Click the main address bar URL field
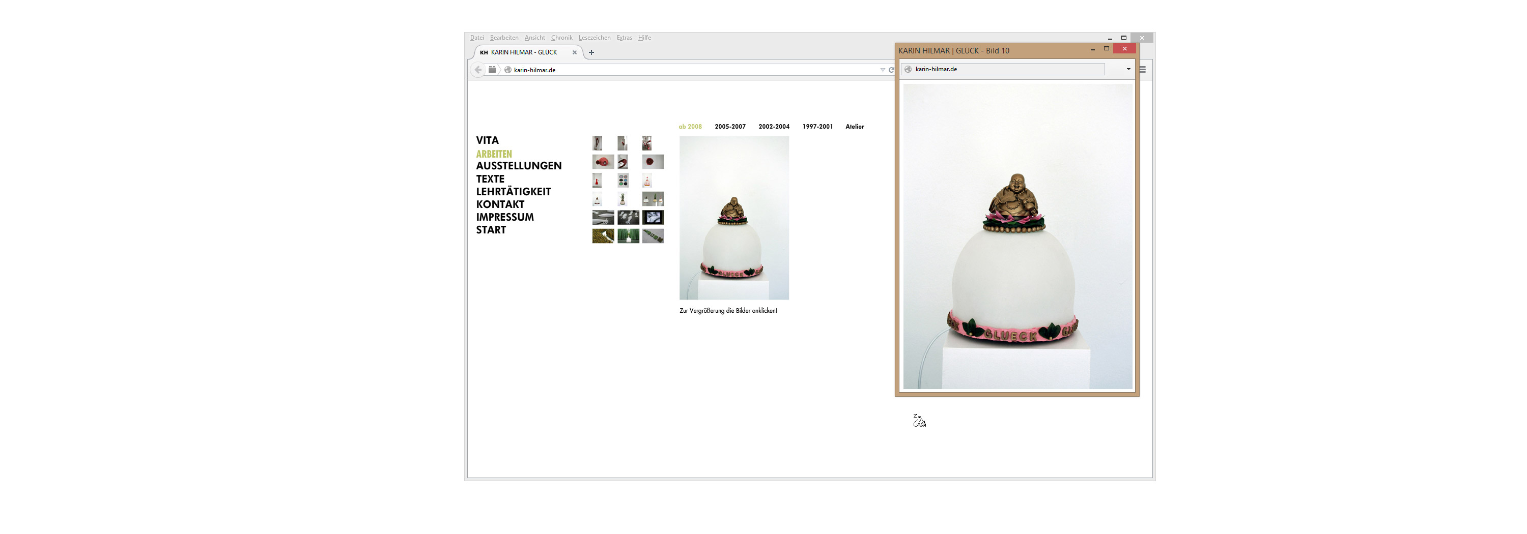The height and width of the screenshot is (534, 1527). click(682, 70)
